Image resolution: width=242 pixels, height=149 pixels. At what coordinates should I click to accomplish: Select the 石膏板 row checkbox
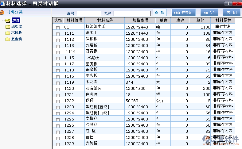(x=58, y=52)
